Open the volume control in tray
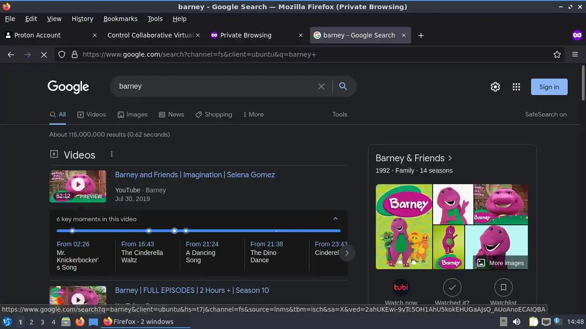This screenshot has height=329, width=586. 516,322
